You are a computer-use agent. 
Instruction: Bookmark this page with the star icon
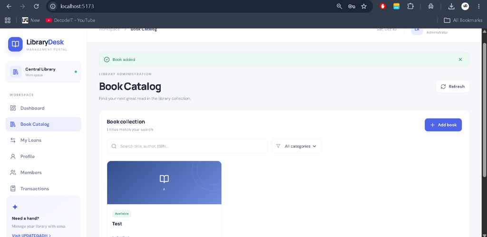364,6
